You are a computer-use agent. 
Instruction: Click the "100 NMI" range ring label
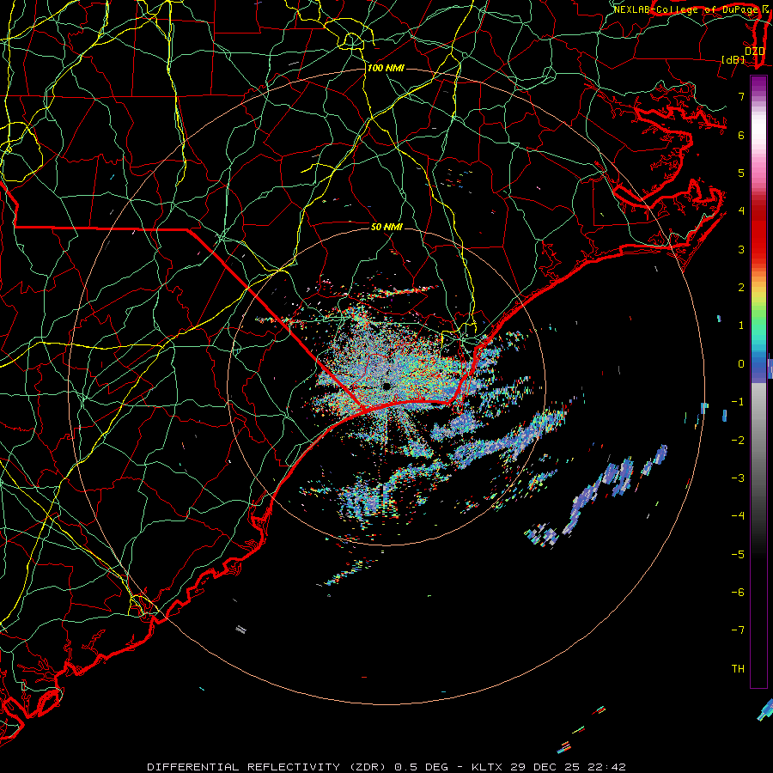[x=386, y=68]
